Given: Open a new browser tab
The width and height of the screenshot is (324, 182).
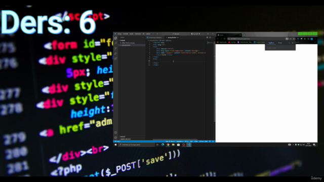Looking at the screenshot, I should click(x=244, y=35).
